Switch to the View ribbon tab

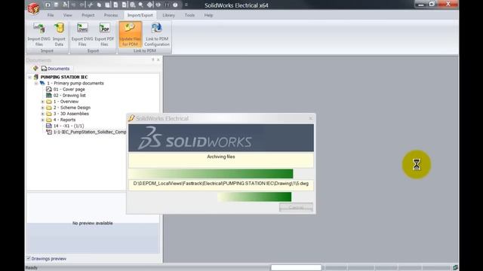coord(67,15)
